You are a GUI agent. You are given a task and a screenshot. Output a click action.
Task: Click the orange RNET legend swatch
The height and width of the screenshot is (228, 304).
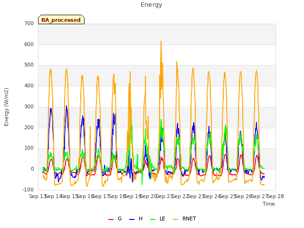pyautogui.click(x=175, y=219)
